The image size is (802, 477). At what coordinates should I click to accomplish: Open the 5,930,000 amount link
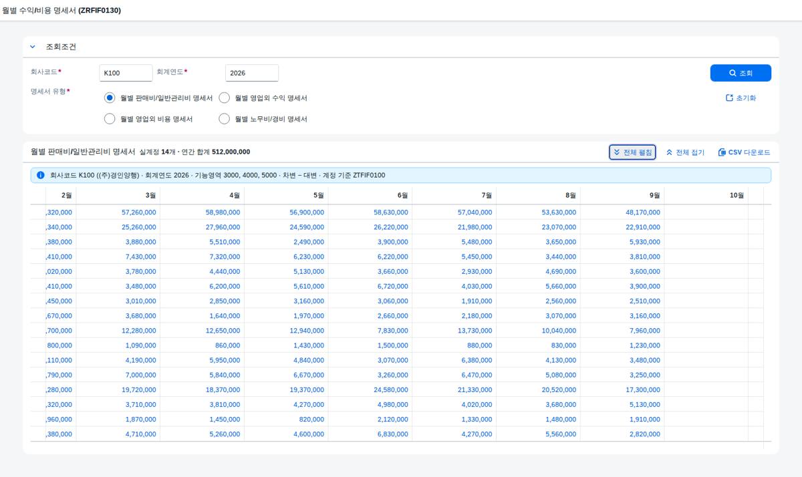(x=645, y=242)
